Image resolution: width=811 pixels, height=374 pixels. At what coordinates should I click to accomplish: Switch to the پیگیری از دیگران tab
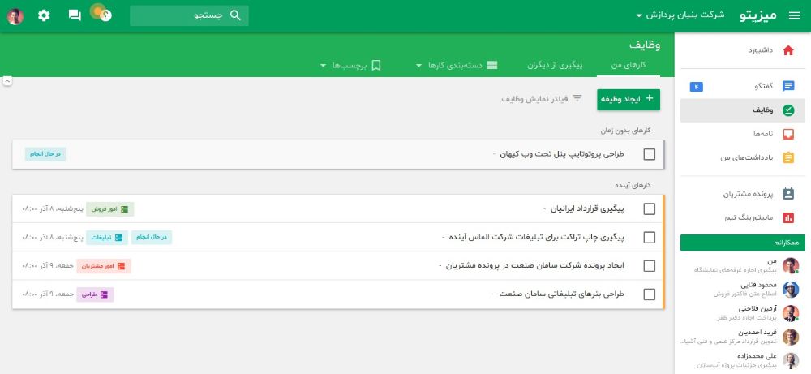[555, 65]
